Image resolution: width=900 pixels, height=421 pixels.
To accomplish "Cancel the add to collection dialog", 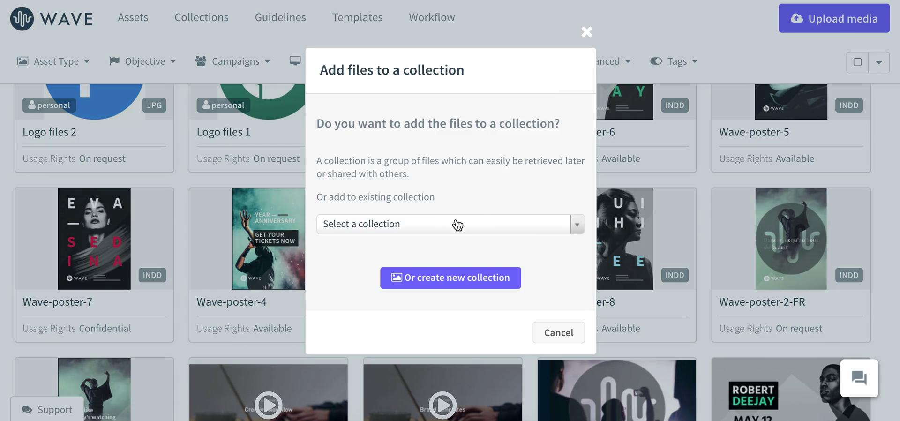I will point(558,332).
